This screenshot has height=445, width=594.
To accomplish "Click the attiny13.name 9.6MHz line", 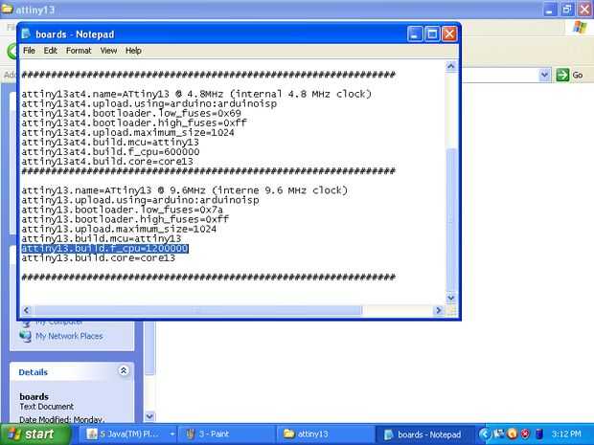I will coord(185,189).
